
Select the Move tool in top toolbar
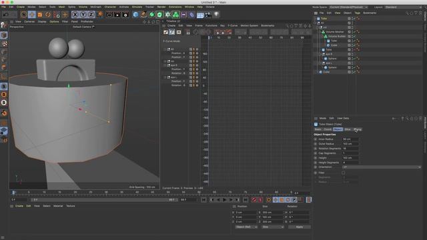point(31,15)
